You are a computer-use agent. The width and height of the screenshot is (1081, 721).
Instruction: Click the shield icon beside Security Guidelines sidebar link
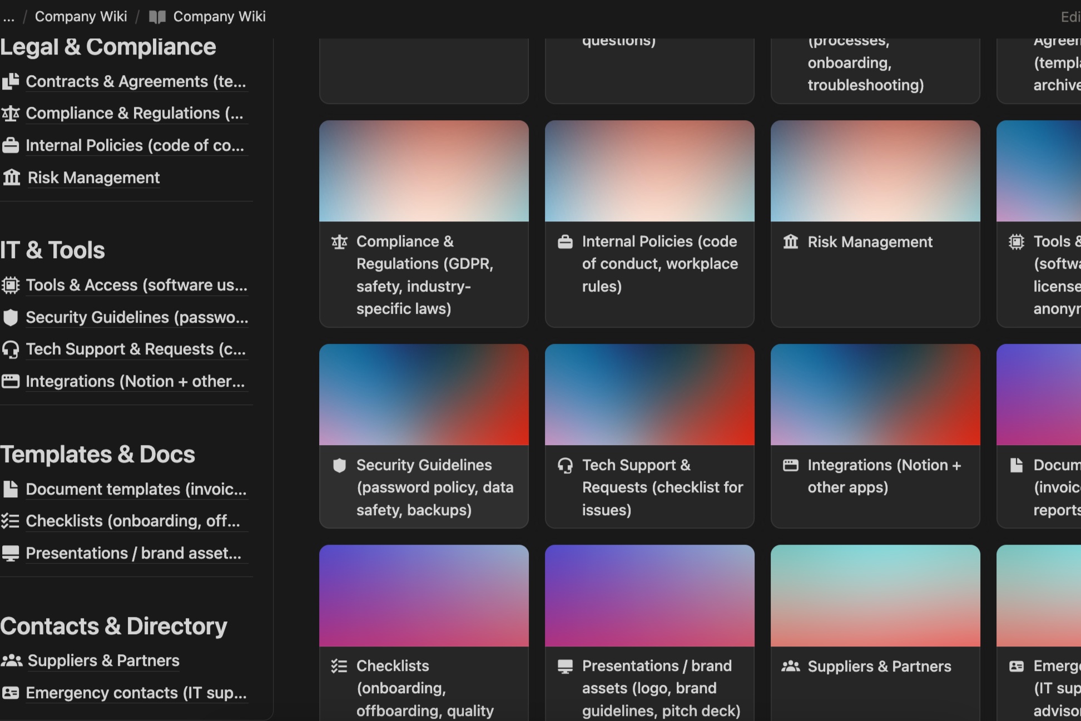point(11,318)
